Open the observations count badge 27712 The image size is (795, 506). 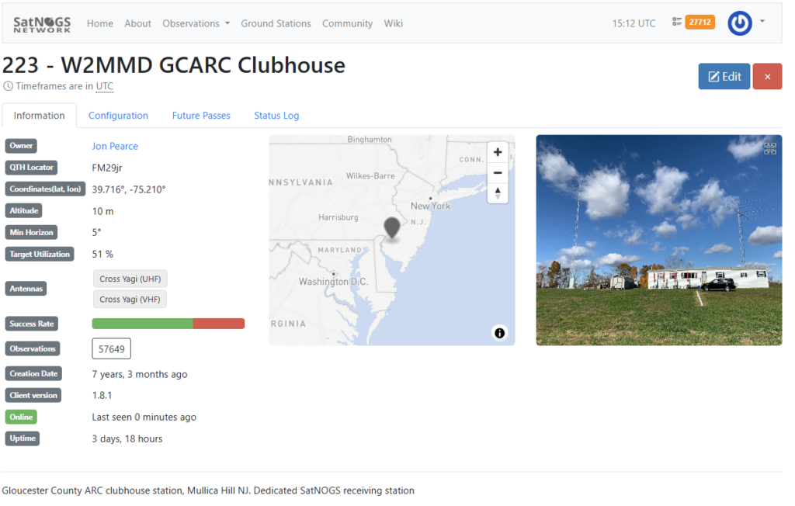699,23
